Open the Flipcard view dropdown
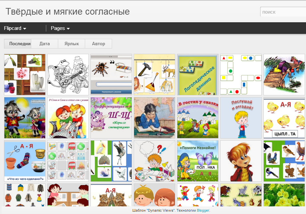The image size is (306, 214). tap(15, 28)
